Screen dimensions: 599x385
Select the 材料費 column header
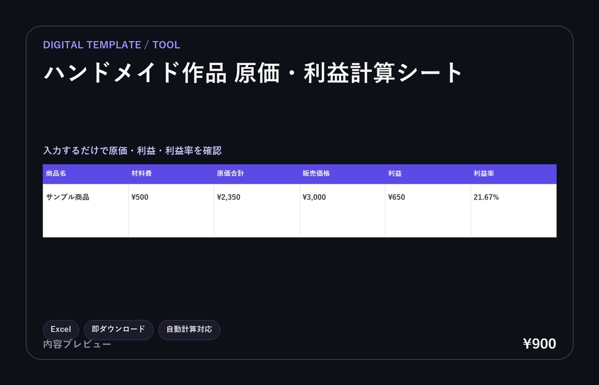(171, 174)
